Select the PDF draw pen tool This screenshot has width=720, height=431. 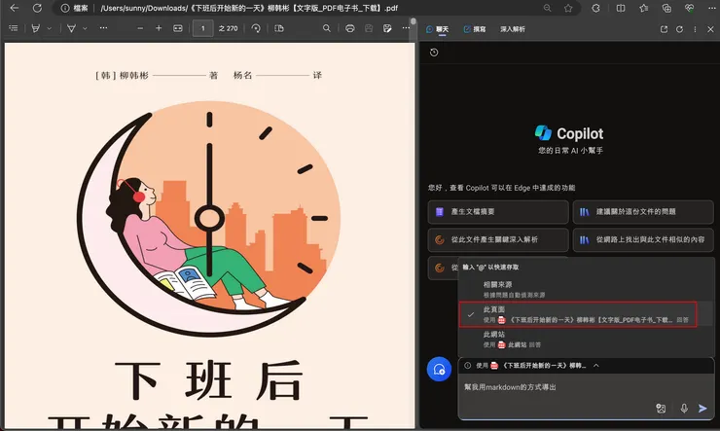[x=71, y=28]
